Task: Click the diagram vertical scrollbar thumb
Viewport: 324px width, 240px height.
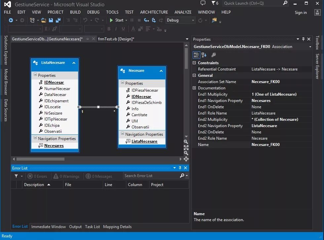Action: tap(186, 58)
